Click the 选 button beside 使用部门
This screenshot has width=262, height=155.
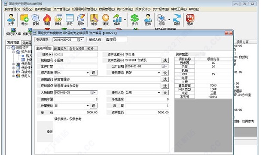pyautogui.click(x=165, y=79)
